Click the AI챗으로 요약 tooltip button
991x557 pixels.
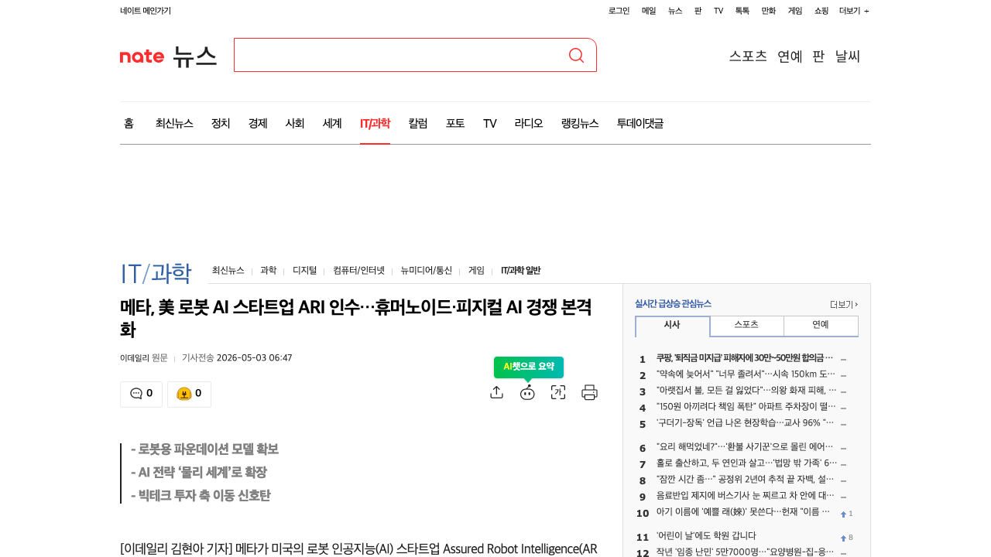click(529, 367)
